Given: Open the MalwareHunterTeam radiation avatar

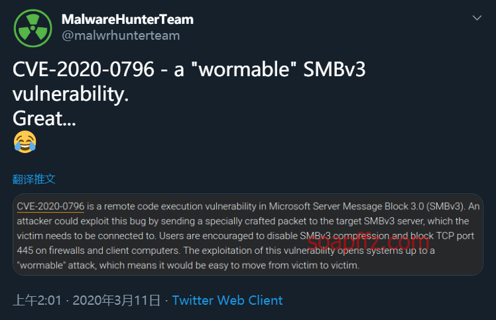Looking at the screenshot, I should (x=32, y=28).
